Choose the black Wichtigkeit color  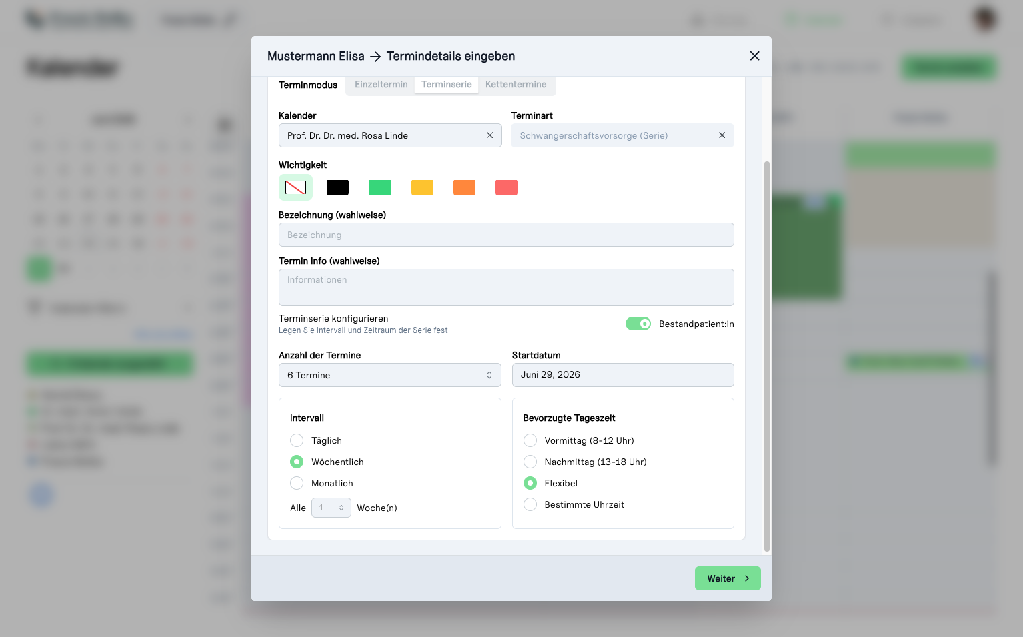pos(337,187)
